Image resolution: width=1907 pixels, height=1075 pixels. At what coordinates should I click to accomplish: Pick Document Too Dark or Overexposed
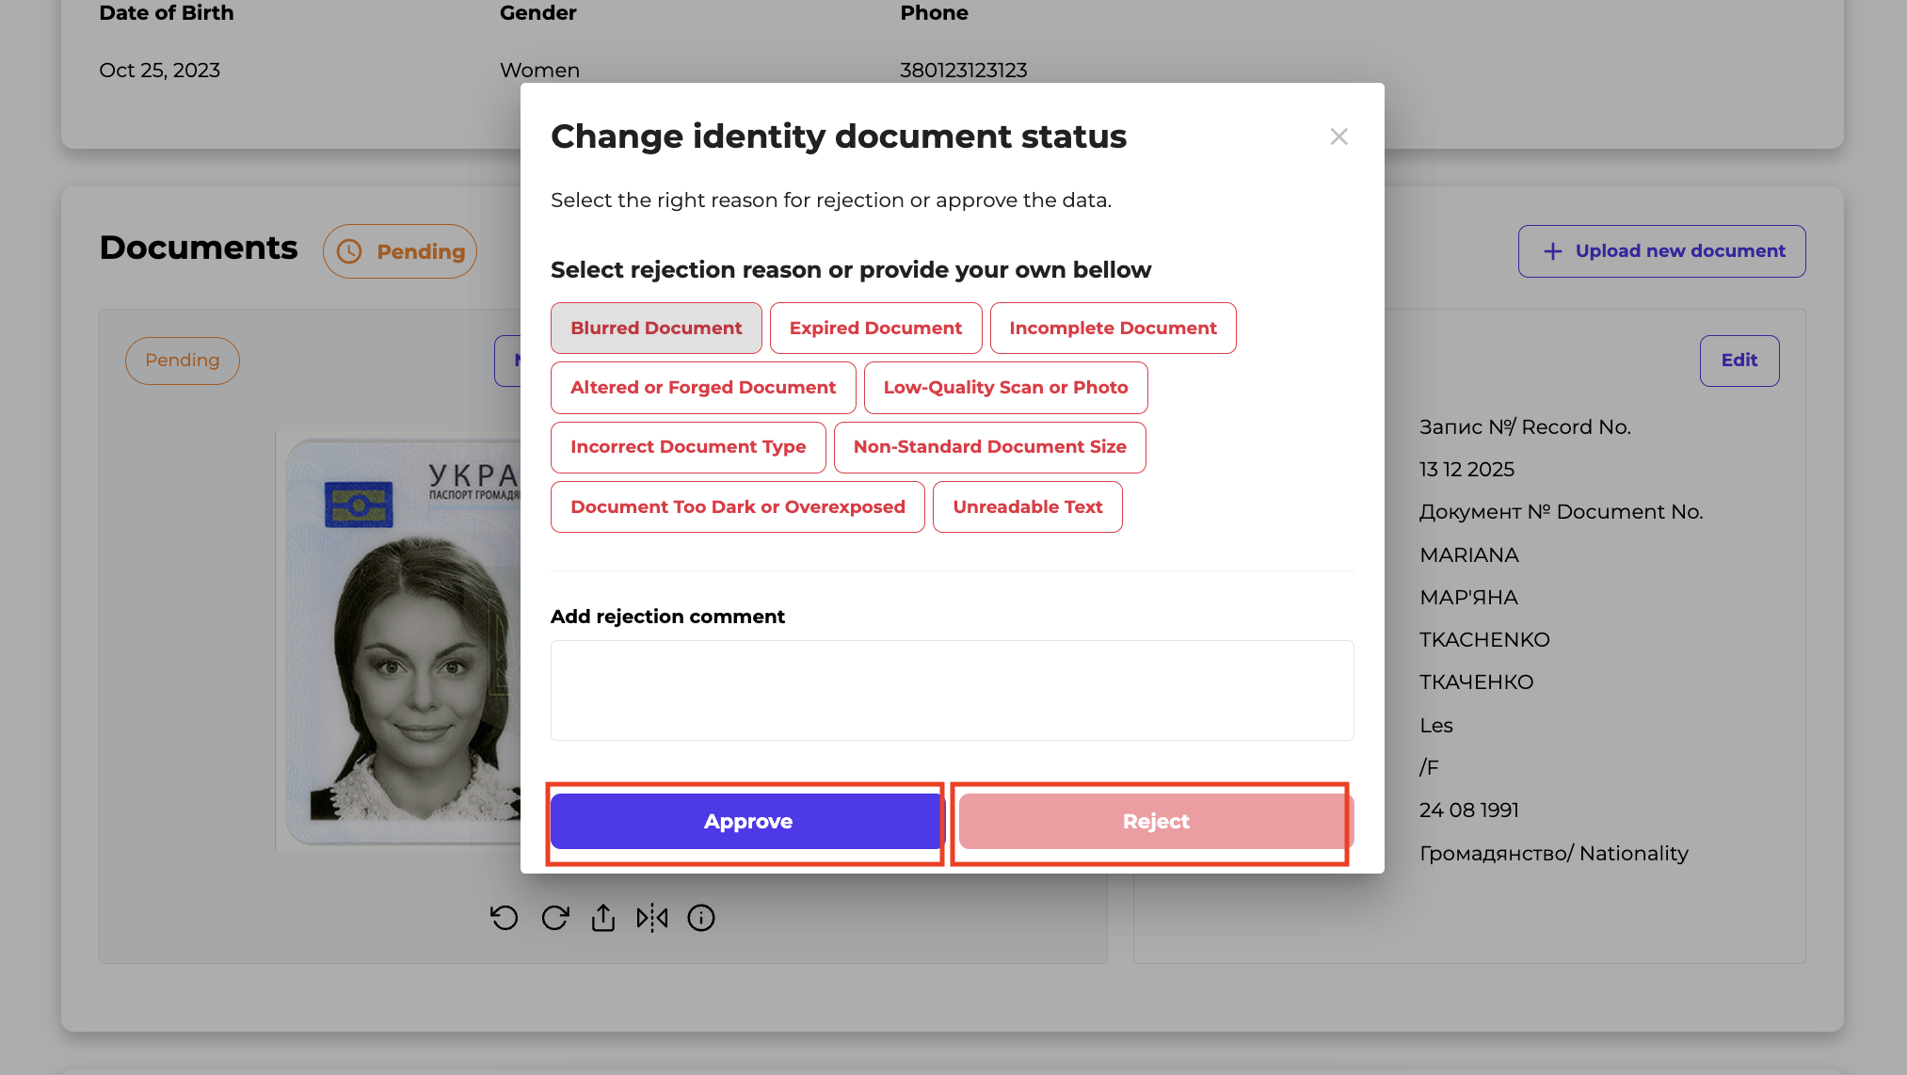coord(737,506)
